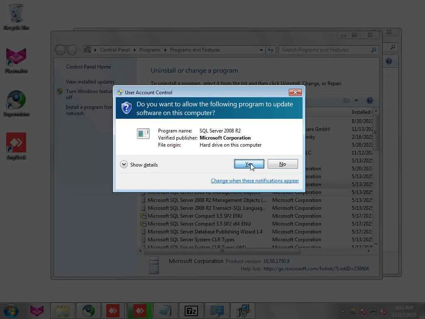This screenshot has width=425, height=319.
Task: Focus the Search Programs and Features field
Action: point(329,50)
